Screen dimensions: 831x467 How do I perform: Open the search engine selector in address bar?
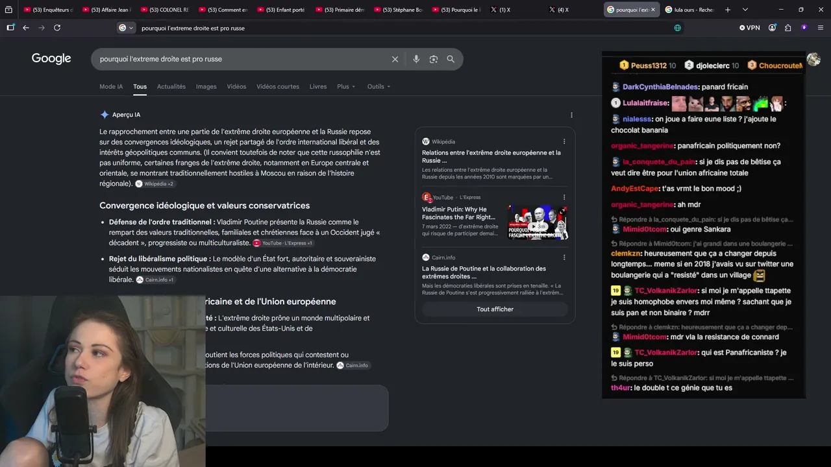(x=126, y=28)
